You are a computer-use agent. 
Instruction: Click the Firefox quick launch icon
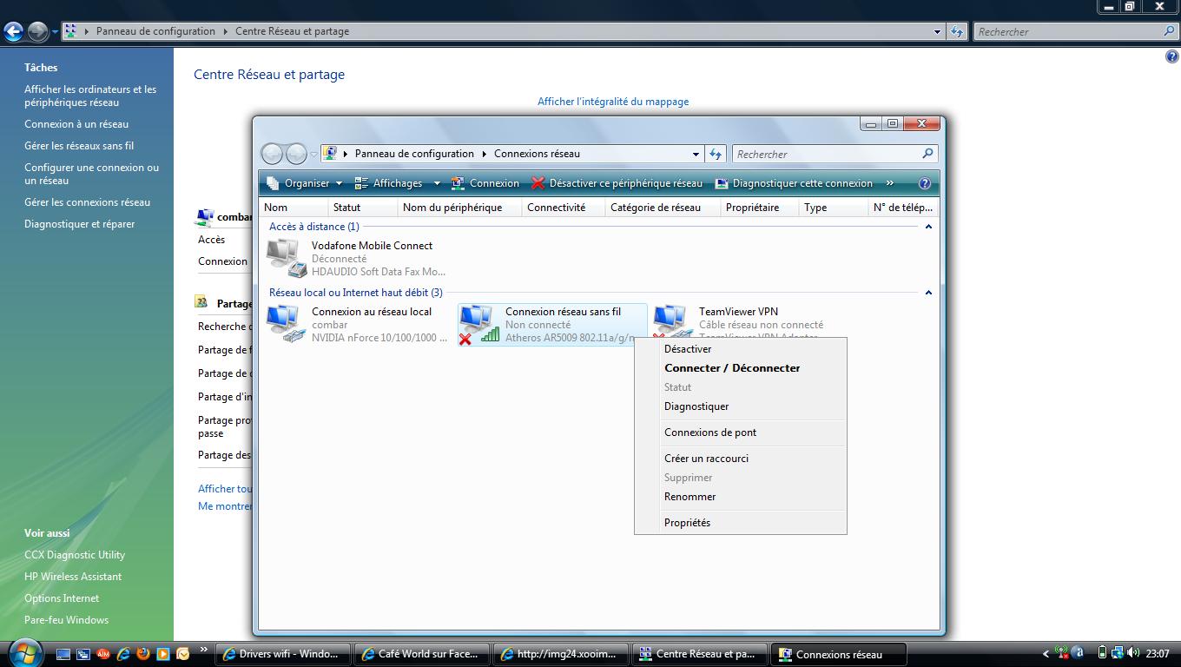point(143,654)
